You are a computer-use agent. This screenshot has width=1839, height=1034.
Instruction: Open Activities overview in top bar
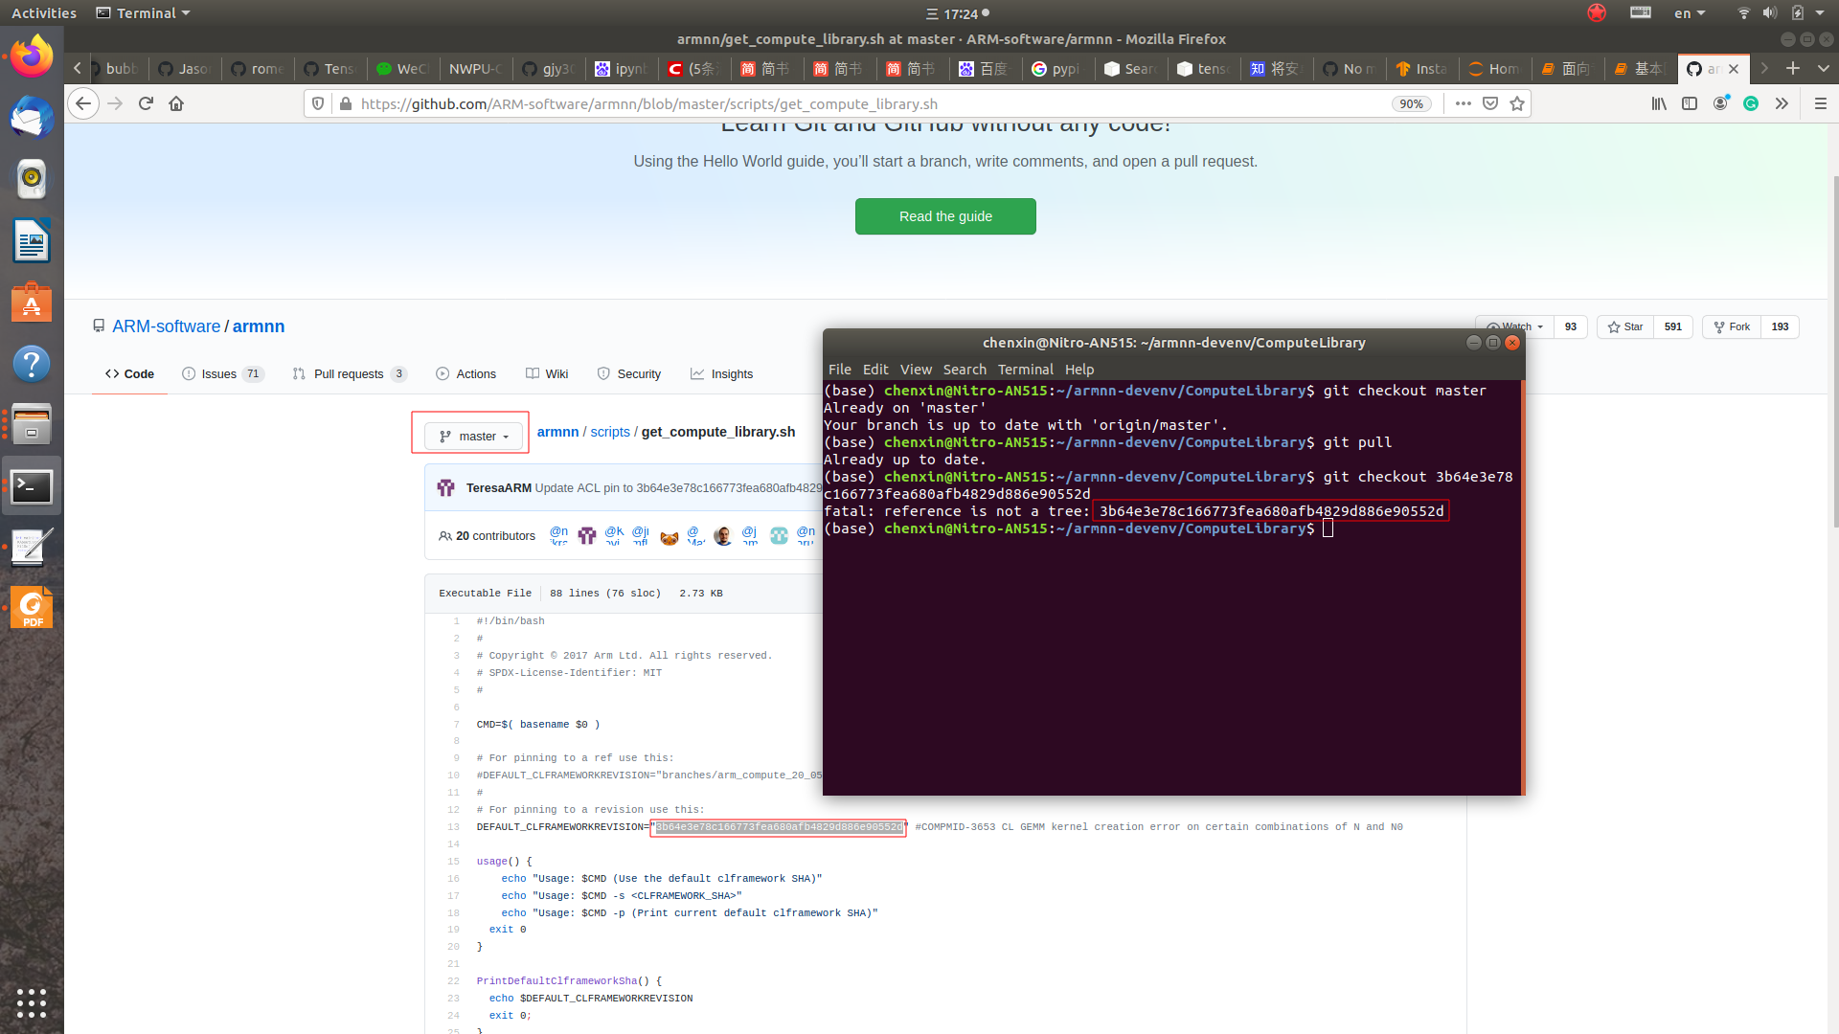click(44, 13)
